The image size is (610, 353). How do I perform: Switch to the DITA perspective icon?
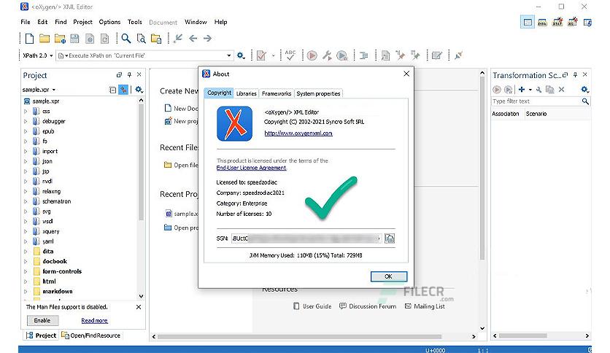(x=542, y=22)
